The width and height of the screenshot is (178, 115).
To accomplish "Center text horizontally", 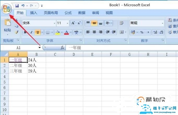I will point(94,32).
